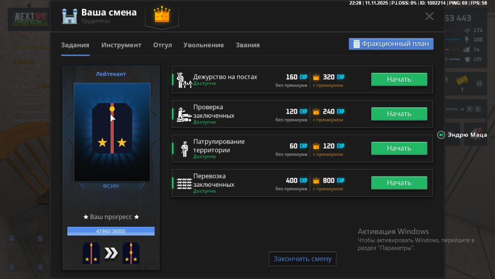
Task: Switch to the Инструмент tab
Action: [x=121, y=45]
